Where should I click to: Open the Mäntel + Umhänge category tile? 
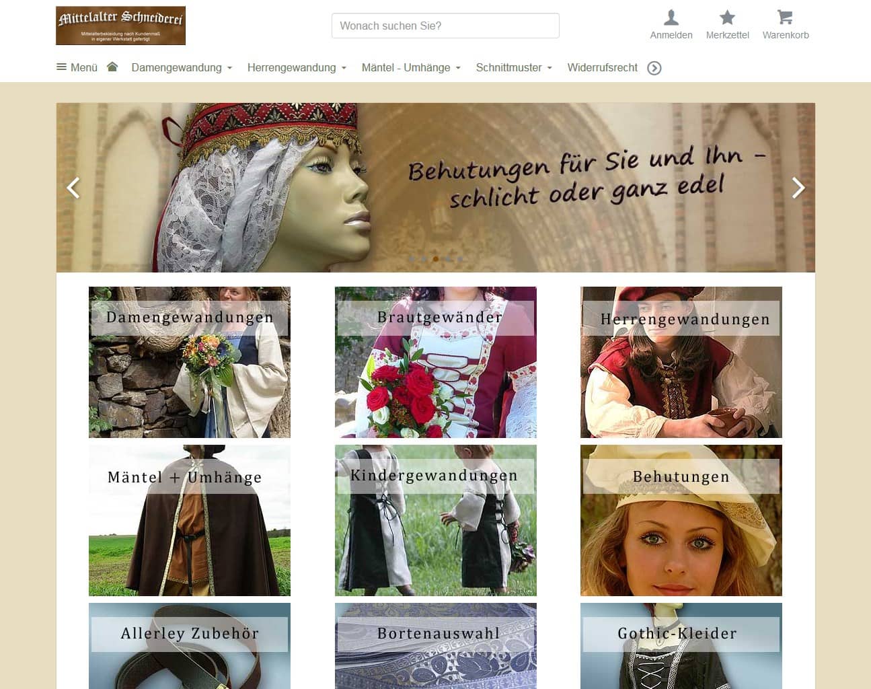pyautogui.click(x=190, y=520)
